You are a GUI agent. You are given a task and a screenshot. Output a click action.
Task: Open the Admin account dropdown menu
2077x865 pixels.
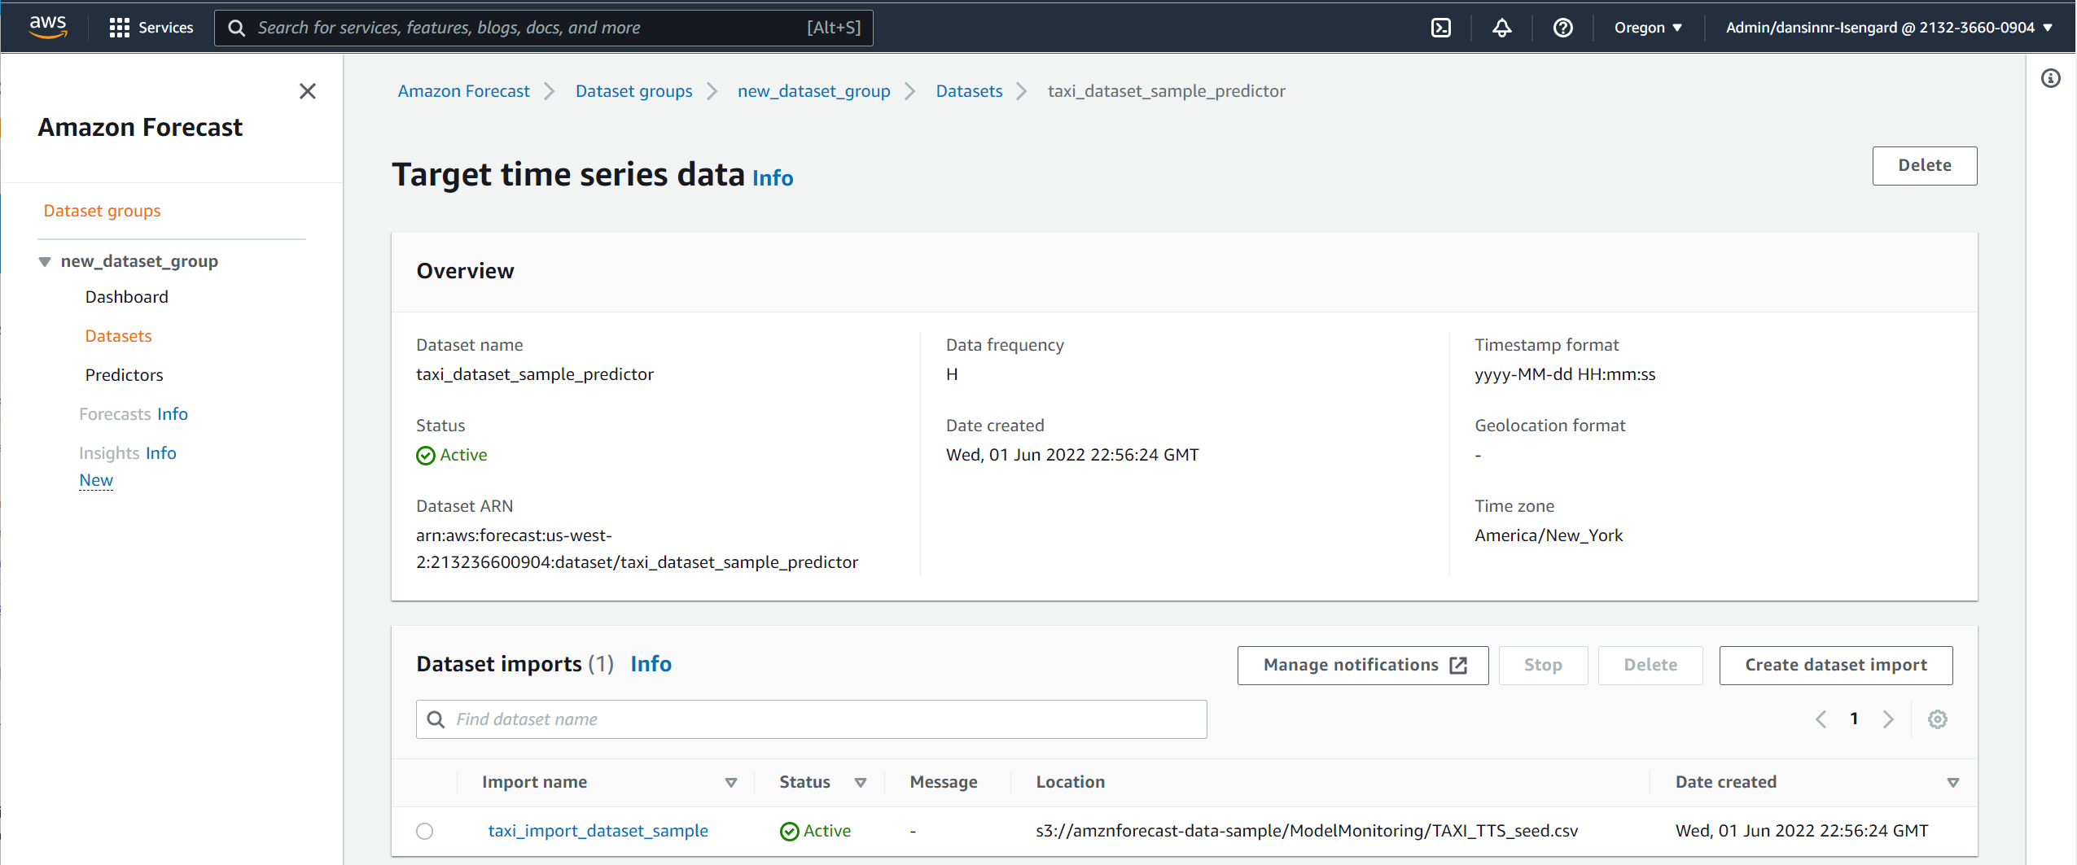coord(1888,28)
